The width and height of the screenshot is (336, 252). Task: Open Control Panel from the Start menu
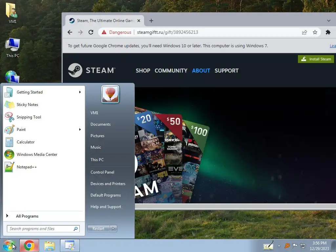[102, 172]
